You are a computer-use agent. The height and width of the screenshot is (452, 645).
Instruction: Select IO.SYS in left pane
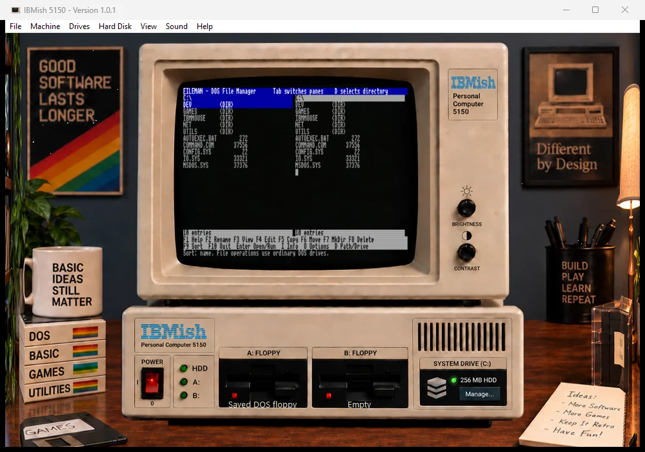pos(237,158)
